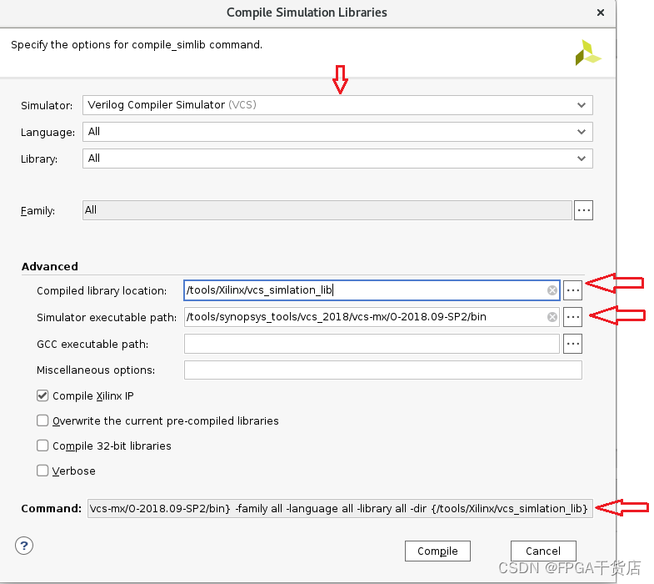Browse for compiled library location
This screenshot has width=654, height=584.
572,289
